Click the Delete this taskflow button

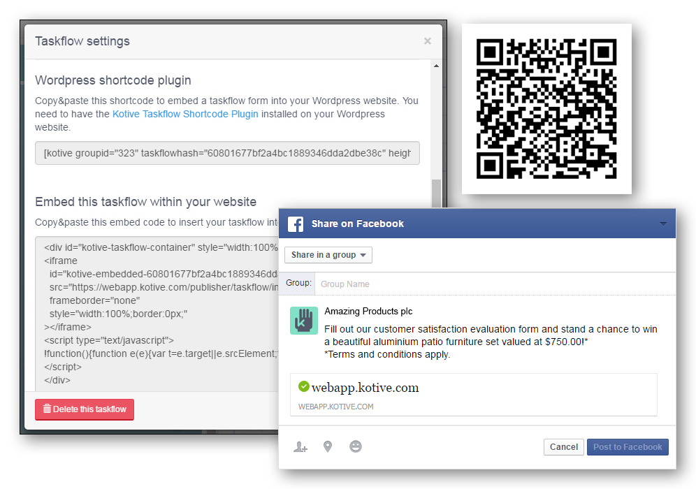pyautogui.click(x=85, y=409)
